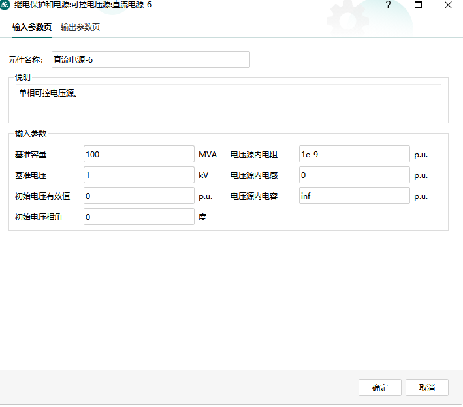Click the 元件名称 text field
The width and height of the screenshot is (463, 407).
point(150,59)
